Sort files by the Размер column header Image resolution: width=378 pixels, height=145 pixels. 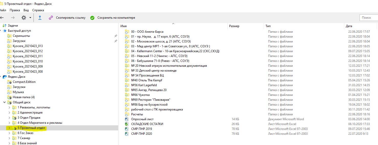(234, 26)
